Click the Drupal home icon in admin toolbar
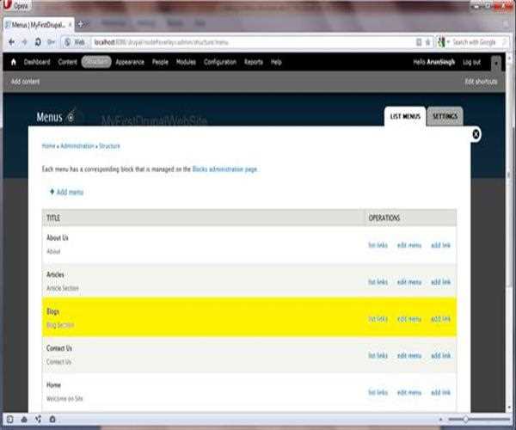Image resolution: width=516 pixels, height=430 pixels. point(13,63)
